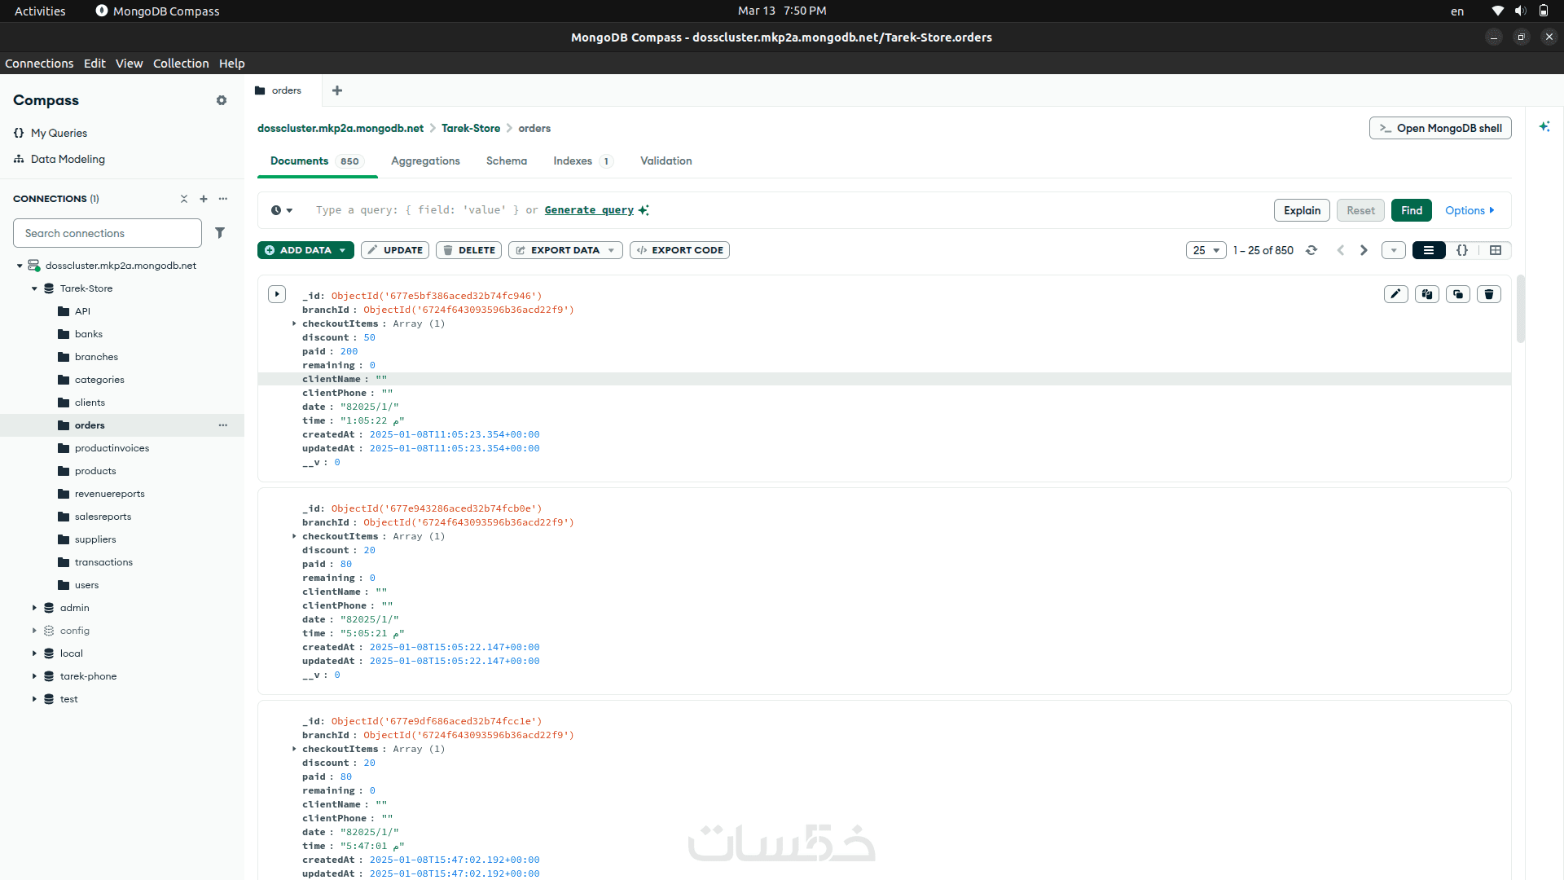Open the Compass settings gear
This screenshot has height=880, width=1564.
[221, 100]
